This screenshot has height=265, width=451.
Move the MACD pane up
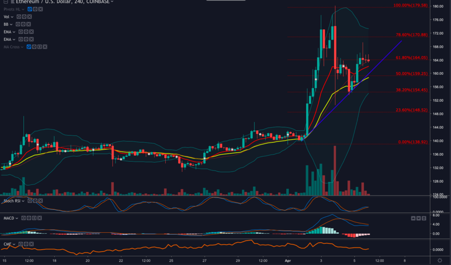(x=413, y=218)
